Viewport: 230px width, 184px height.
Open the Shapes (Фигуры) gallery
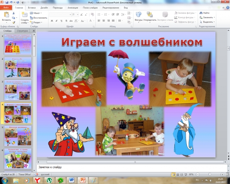point(138,17)
